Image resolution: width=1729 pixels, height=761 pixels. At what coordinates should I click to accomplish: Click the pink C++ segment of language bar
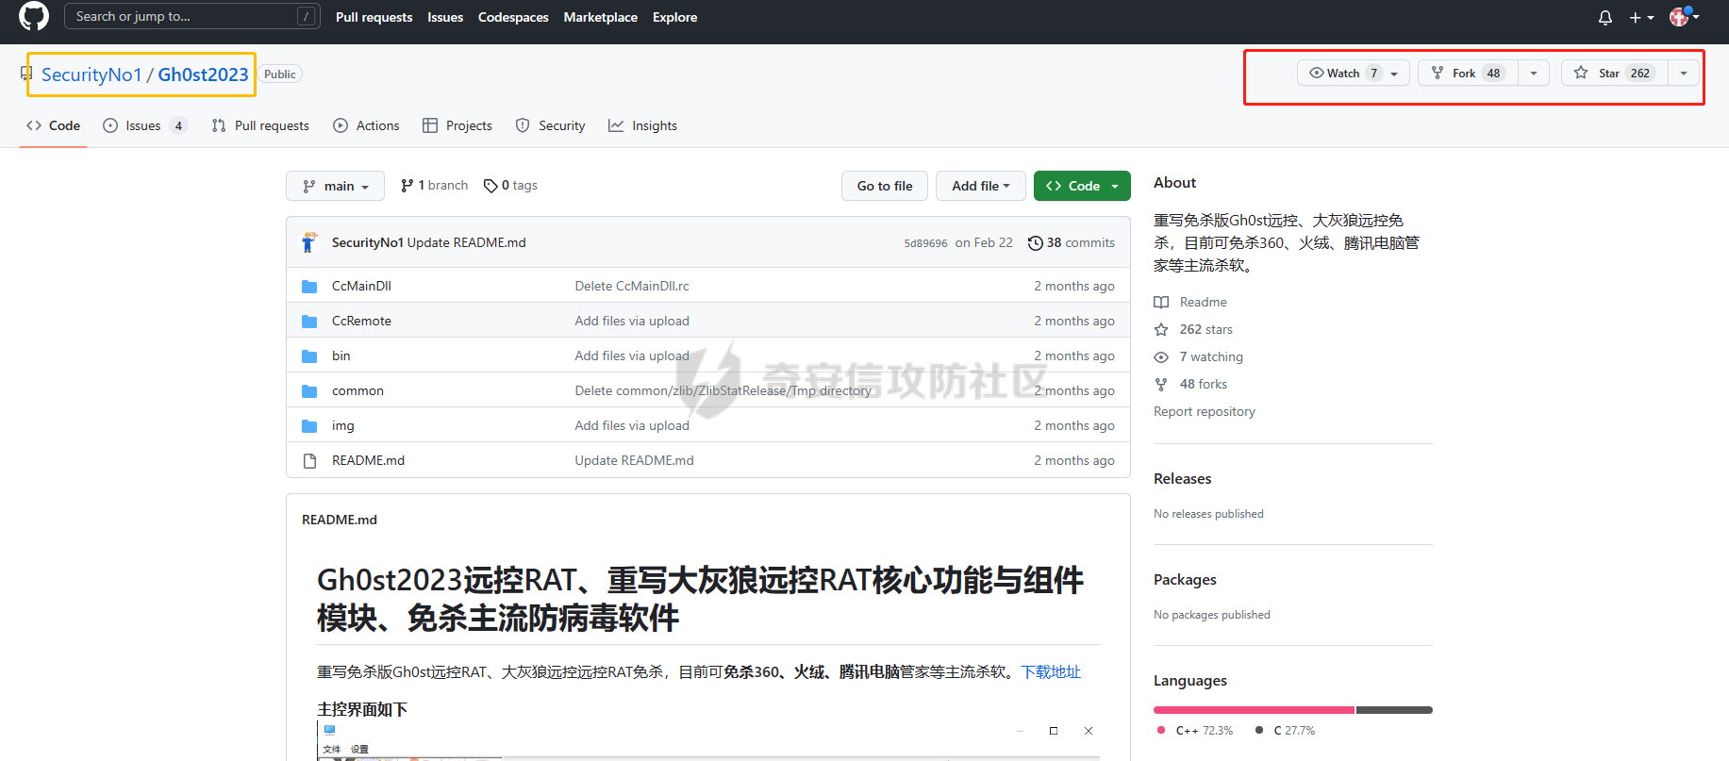click(x=1254, y=710)
